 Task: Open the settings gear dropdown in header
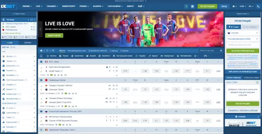tap(235, 6)
